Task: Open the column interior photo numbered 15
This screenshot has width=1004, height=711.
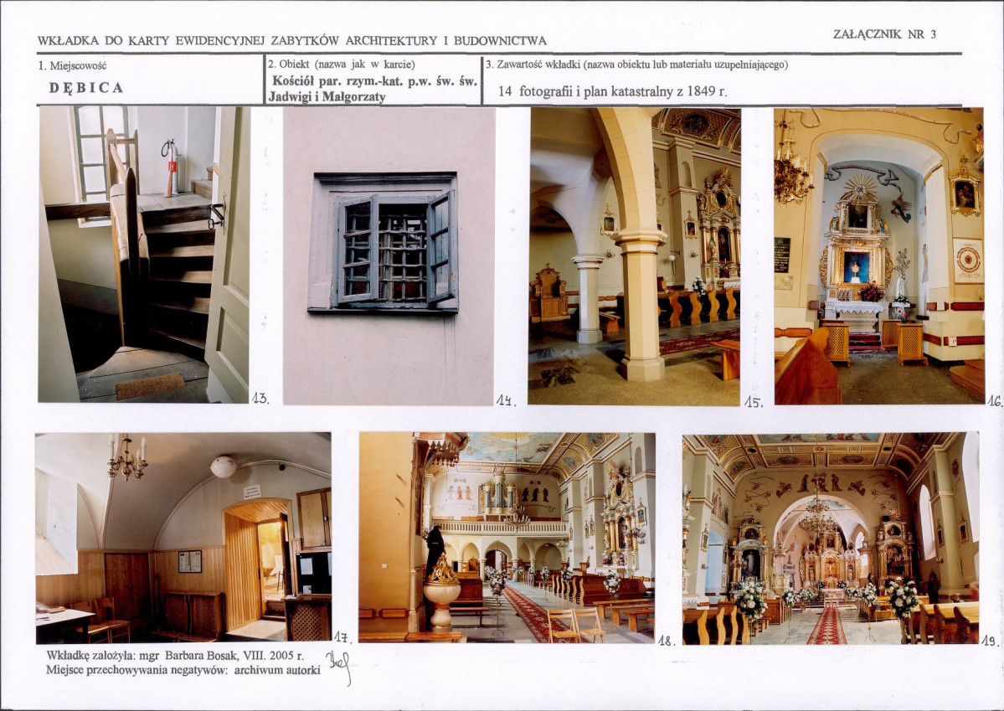Action: click(x=635, y=256)
